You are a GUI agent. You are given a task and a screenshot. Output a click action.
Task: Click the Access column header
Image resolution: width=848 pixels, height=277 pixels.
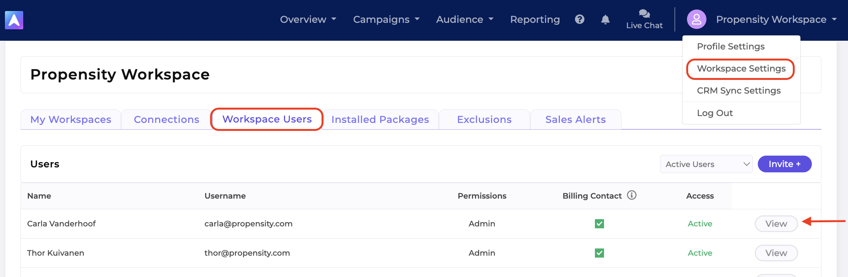click(700, 196)
